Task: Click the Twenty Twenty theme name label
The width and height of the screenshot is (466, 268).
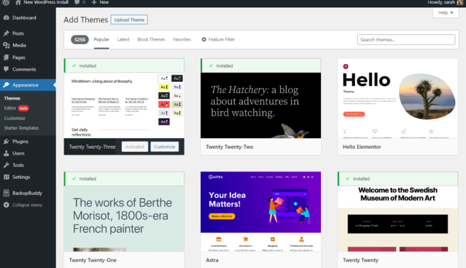Action: 360,260
